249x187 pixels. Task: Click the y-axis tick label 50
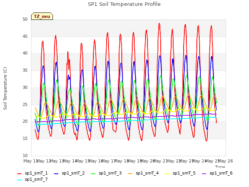[x=25, y=19]
